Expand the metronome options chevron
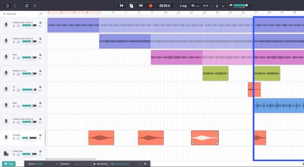 223,6
